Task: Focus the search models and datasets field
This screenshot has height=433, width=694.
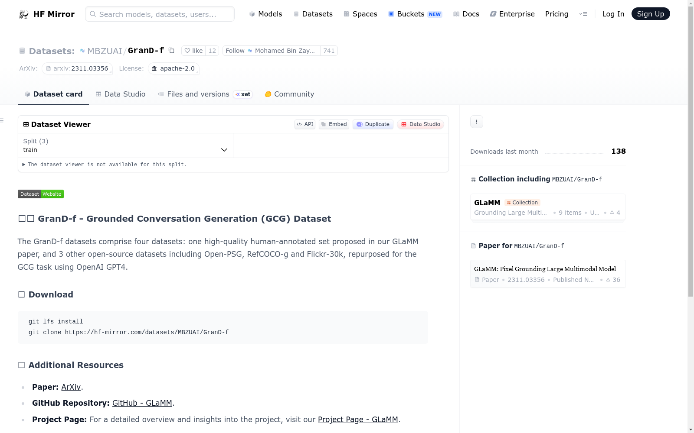Action: click(x=160, y=14)
